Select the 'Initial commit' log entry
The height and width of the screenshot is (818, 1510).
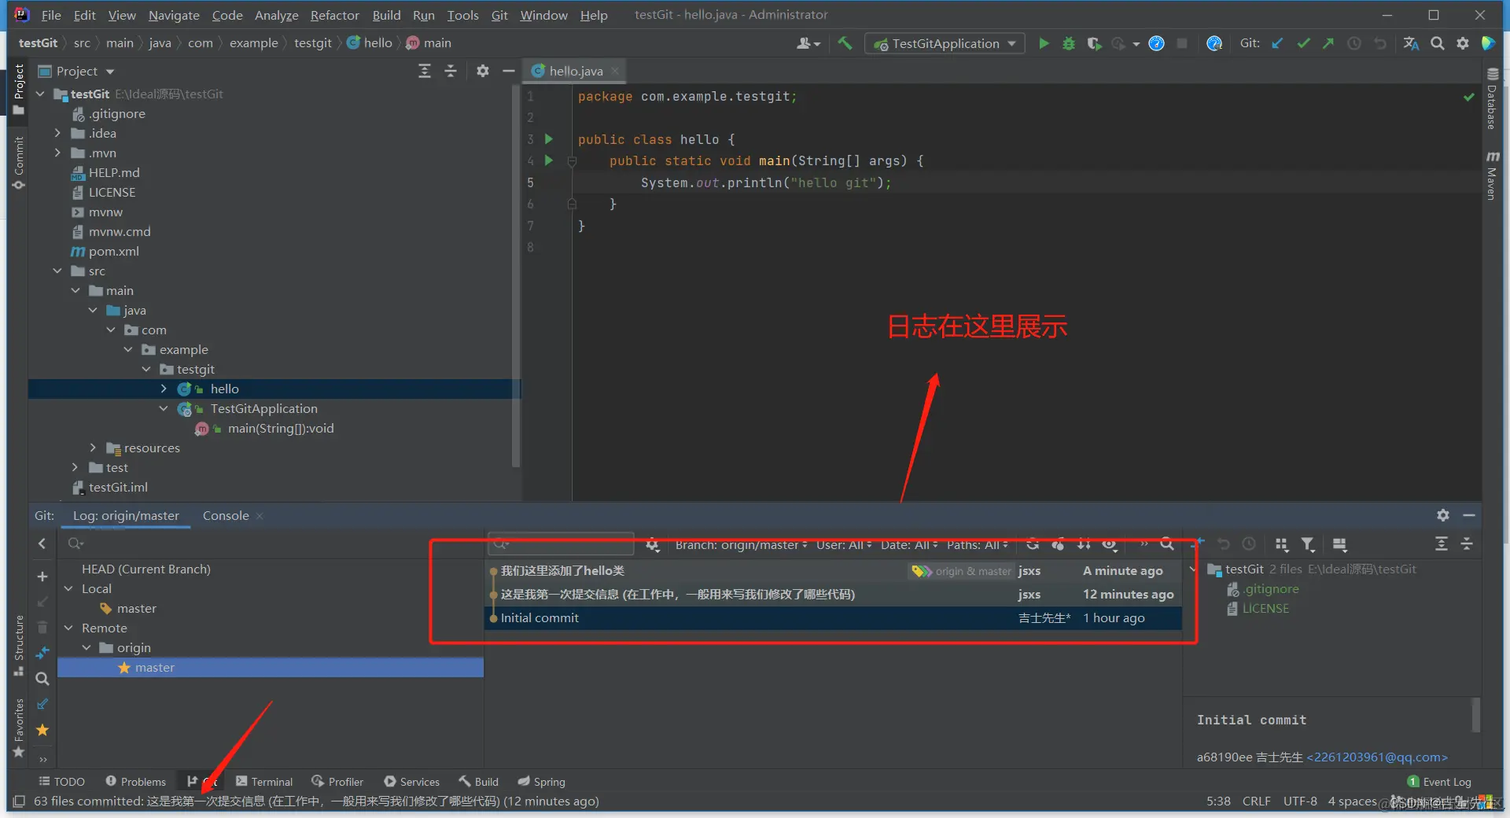(x=833, y=618)
